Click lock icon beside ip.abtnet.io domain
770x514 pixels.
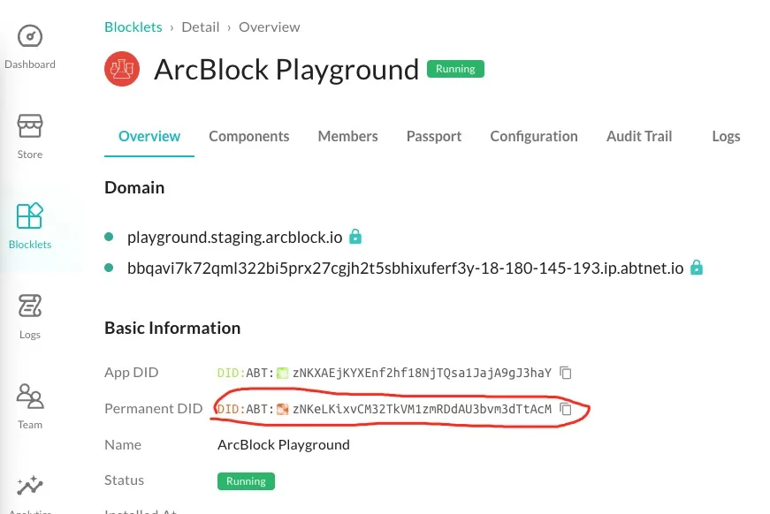click(x=697, y=268)
